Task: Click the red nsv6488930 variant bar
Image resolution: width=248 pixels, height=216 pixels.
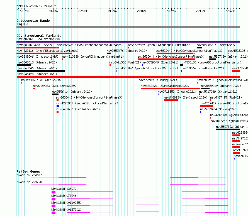Action: [x=171, y=100]
